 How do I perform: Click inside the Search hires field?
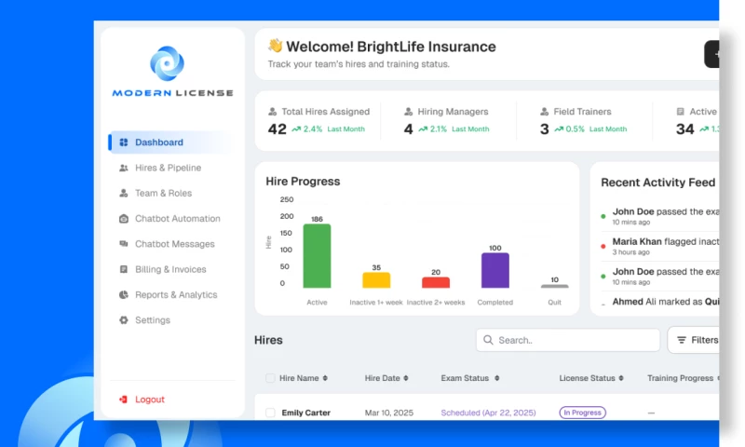(568, 340)
